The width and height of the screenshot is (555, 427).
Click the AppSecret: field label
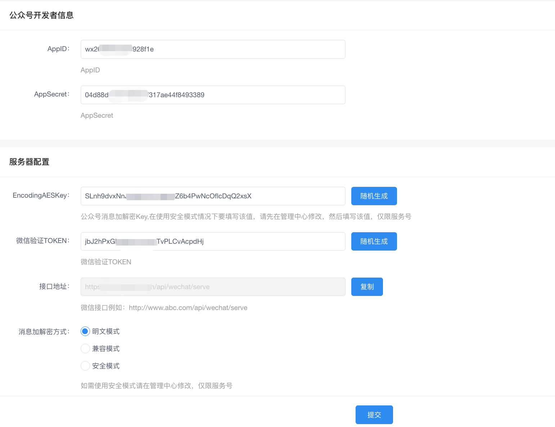coord(52,94)
